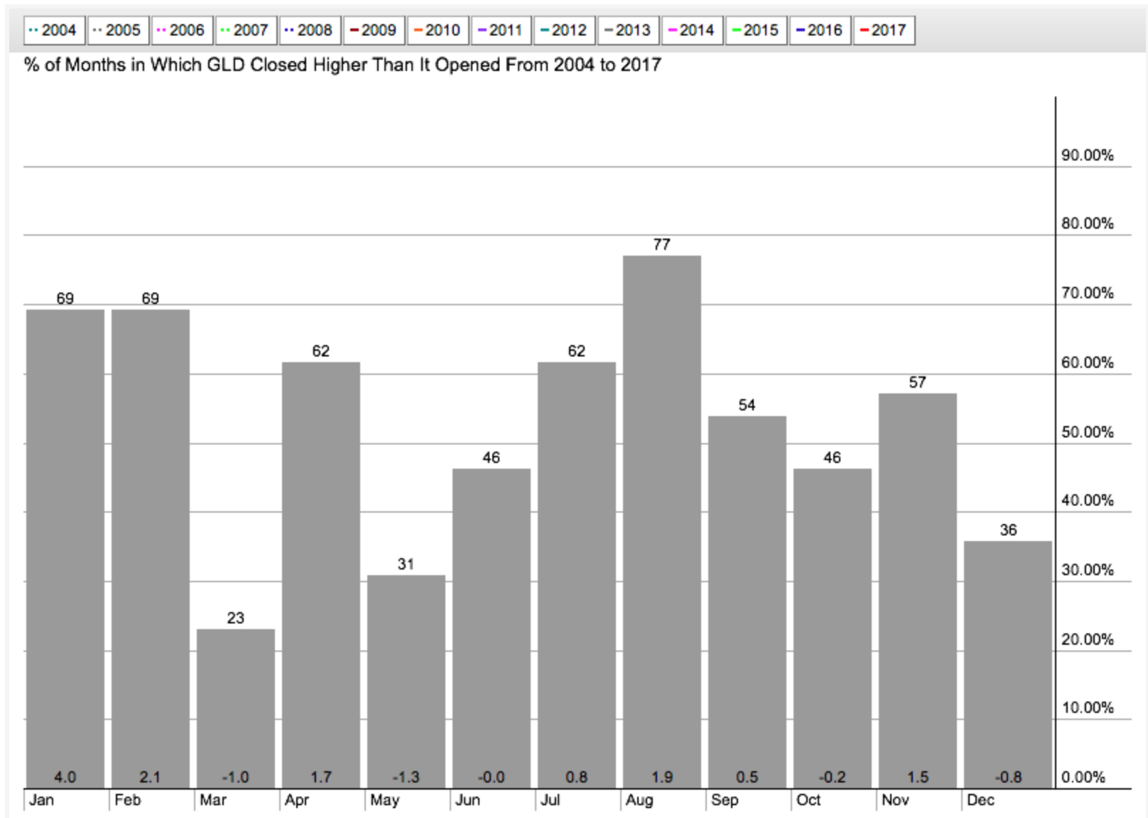Click the Mar axis label
Screen dimensions: 1148x818
coord(213,800)
